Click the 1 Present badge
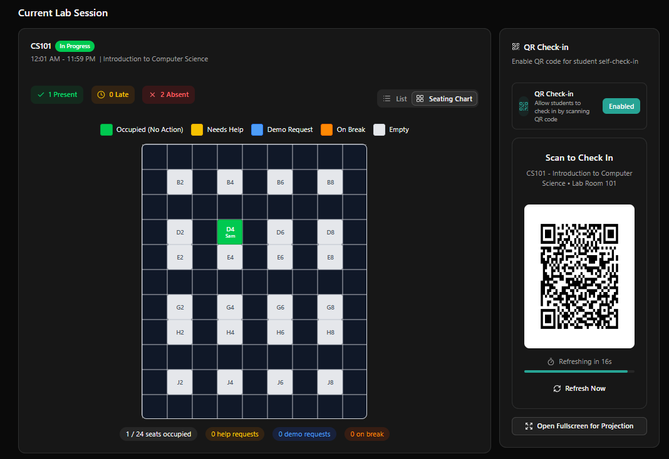This screenshot has width=669, height=459. click(57, 94)
